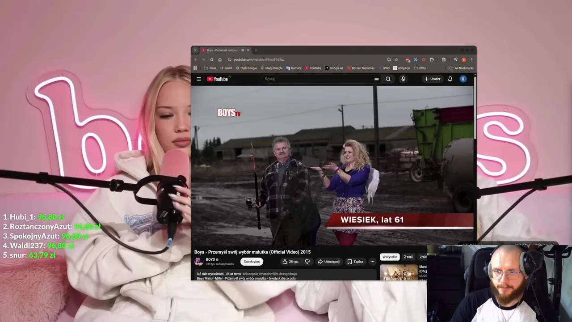Click the search magnifier button
This screenshot has width=572, height=322.
[x=388, y=79]
